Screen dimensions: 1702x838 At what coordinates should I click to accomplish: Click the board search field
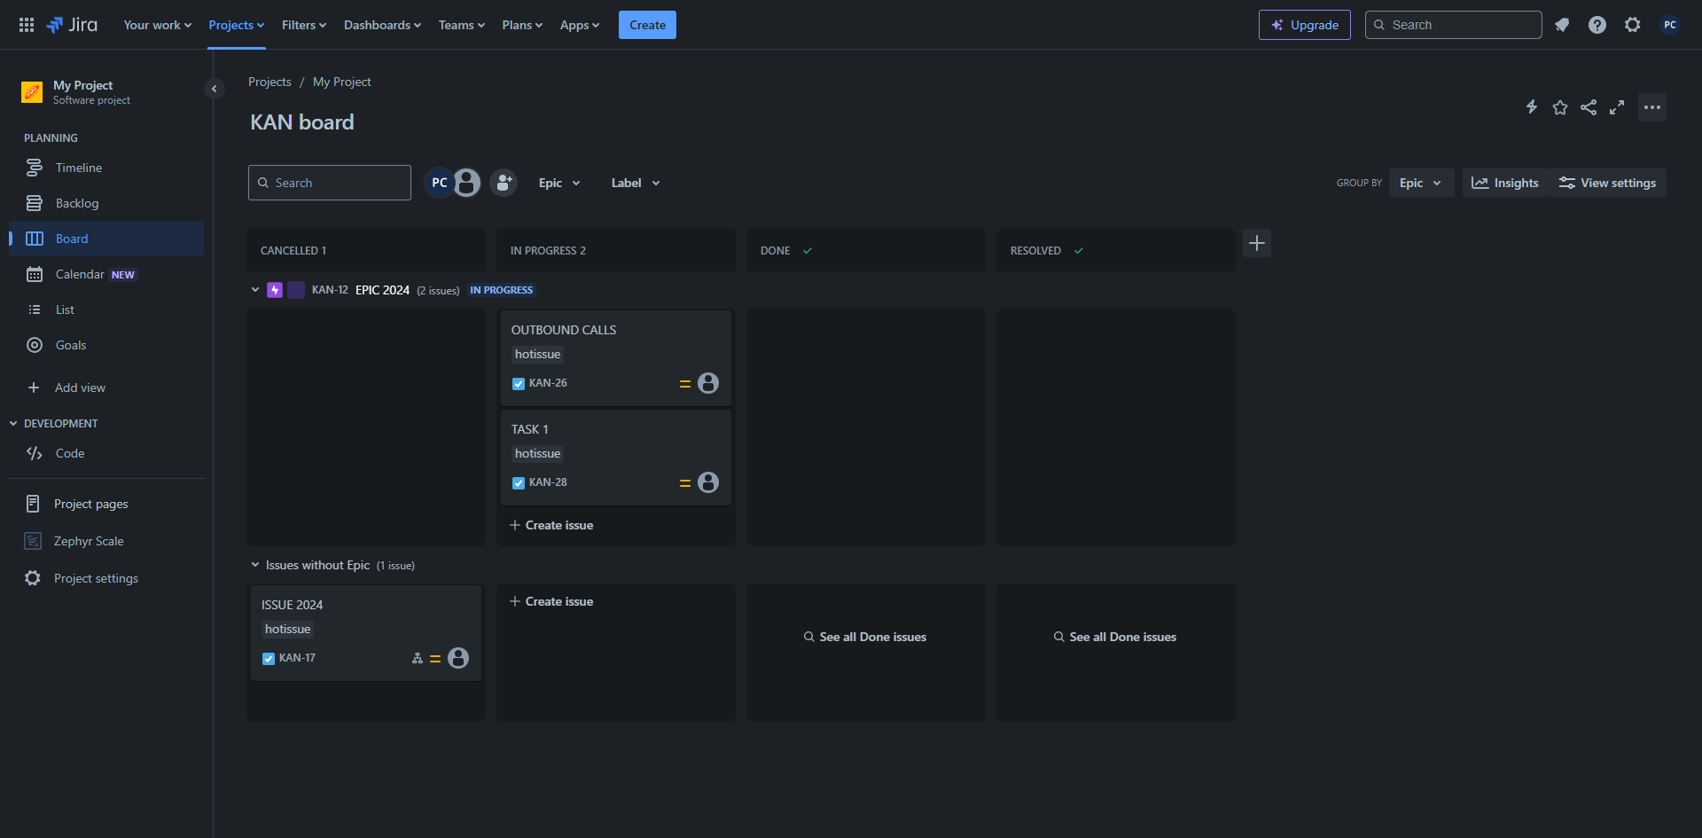(x=330, y=183)
